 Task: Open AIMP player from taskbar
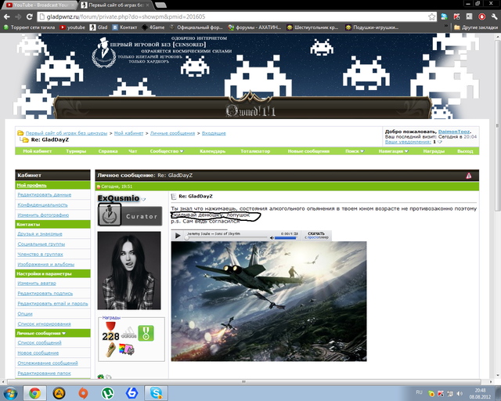[59, 393]
